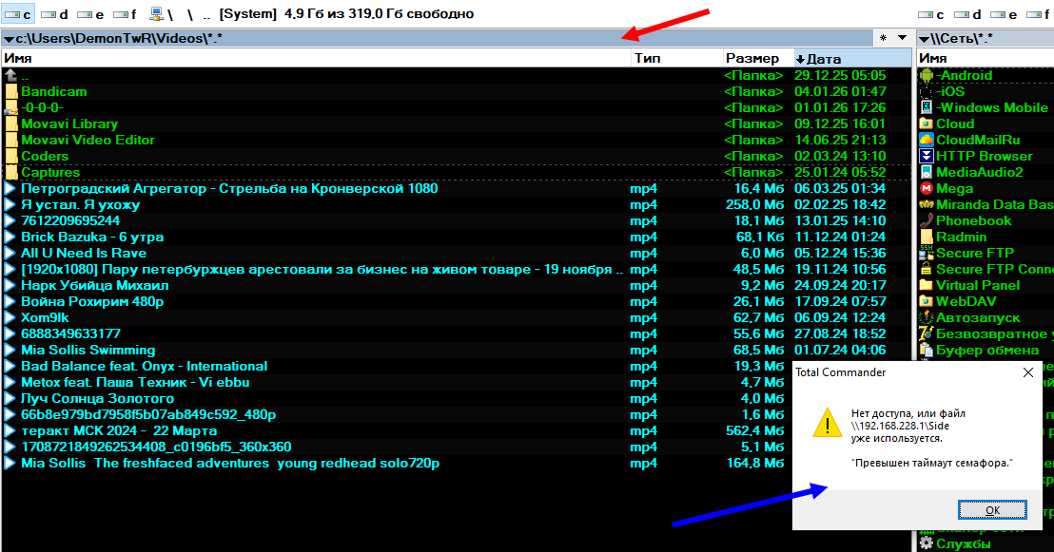Select file Mia Sollis Swimming
The width and height of the screenshot is (1054, 552).
click(88, 350)
